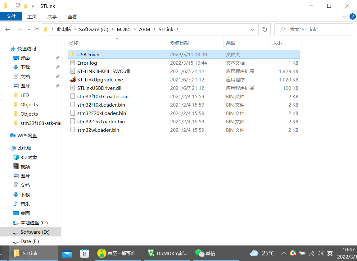The image size is (357, 261).
Task: Click the properties checkmark quick access icon
Action: [x=18, y=6]
